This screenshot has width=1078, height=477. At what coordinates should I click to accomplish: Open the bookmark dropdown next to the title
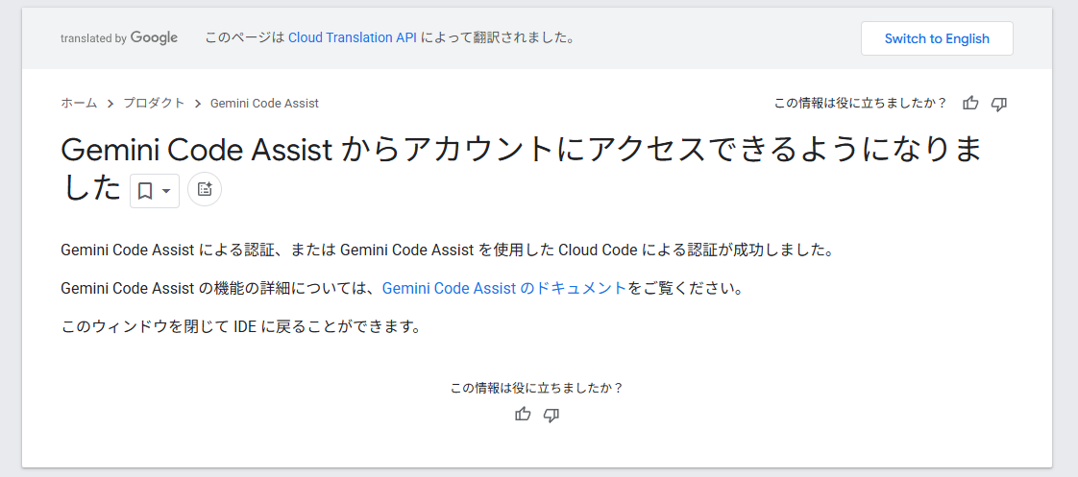click(155, 191)
